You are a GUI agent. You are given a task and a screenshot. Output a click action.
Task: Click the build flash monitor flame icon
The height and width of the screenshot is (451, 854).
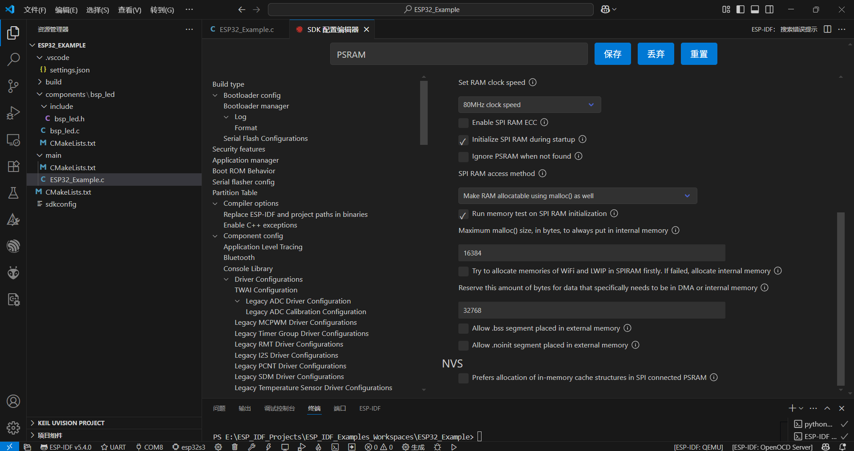tap(319, 447)
